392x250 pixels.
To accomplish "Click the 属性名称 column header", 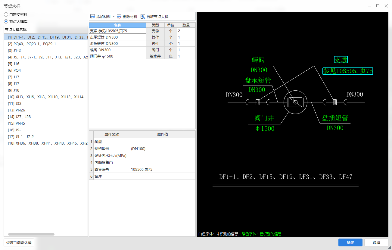I will tap(112, 135).
